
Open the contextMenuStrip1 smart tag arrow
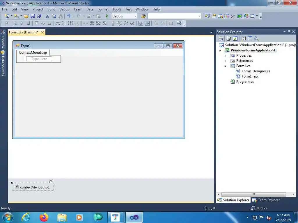tap(51, 182)
